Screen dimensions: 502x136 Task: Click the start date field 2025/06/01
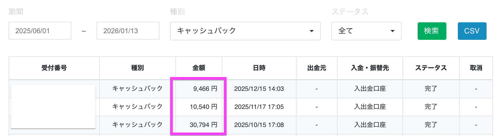click(x=40, y=31)
